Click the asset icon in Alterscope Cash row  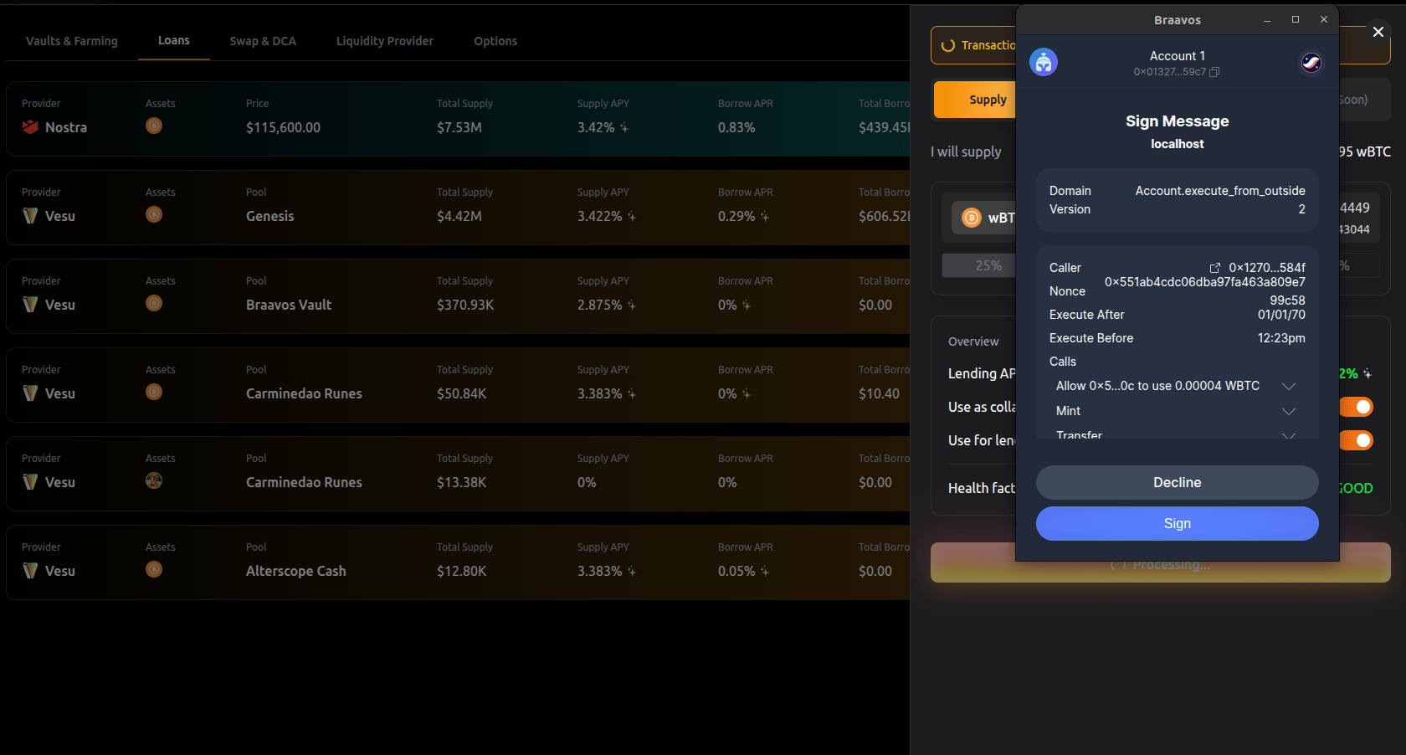coord(154,569)
